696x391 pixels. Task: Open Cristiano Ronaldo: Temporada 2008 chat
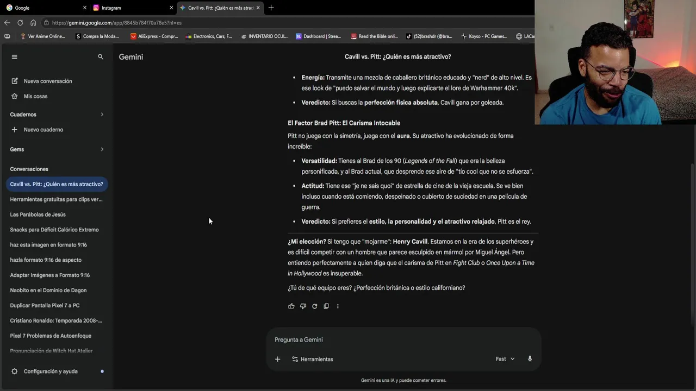57,320
